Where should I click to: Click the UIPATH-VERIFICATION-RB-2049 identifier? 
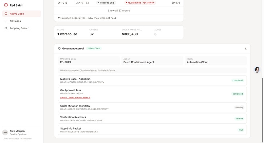82,120
